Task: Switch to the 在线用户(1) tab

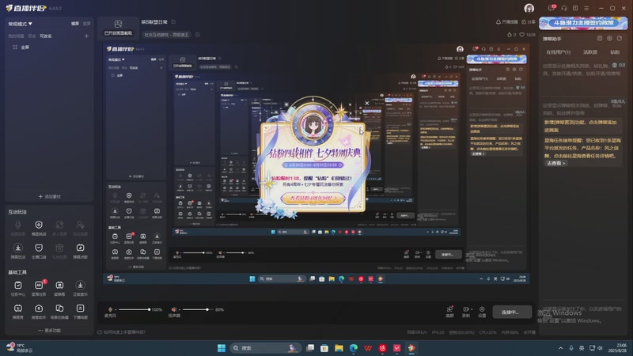Action: pyautogui.click(x=559, y=52)
